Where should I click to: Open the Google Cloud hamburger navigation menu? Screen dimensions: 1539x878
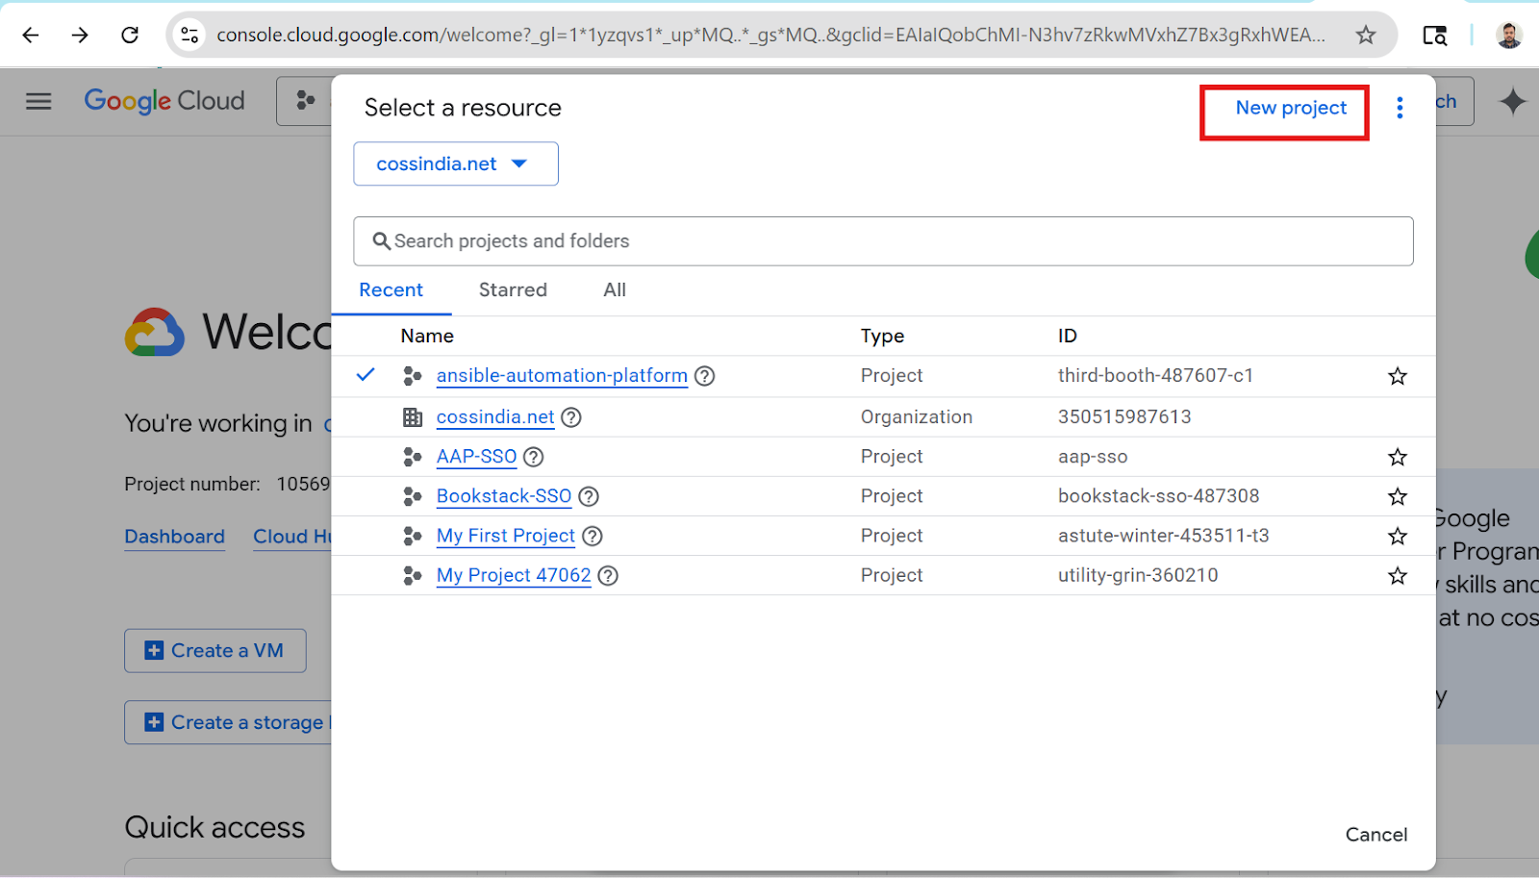(38, 101)
